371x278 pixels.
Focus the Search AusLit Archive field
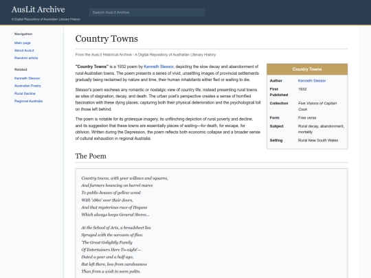pyautogui.click(x=147, y=12)
